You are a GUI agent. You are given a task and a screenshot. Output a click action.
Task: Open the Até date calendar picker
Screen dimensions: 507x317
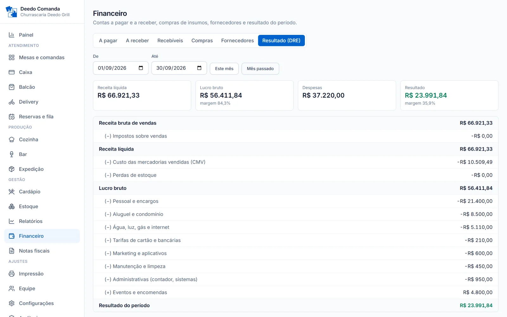click(x=199, y=68)
